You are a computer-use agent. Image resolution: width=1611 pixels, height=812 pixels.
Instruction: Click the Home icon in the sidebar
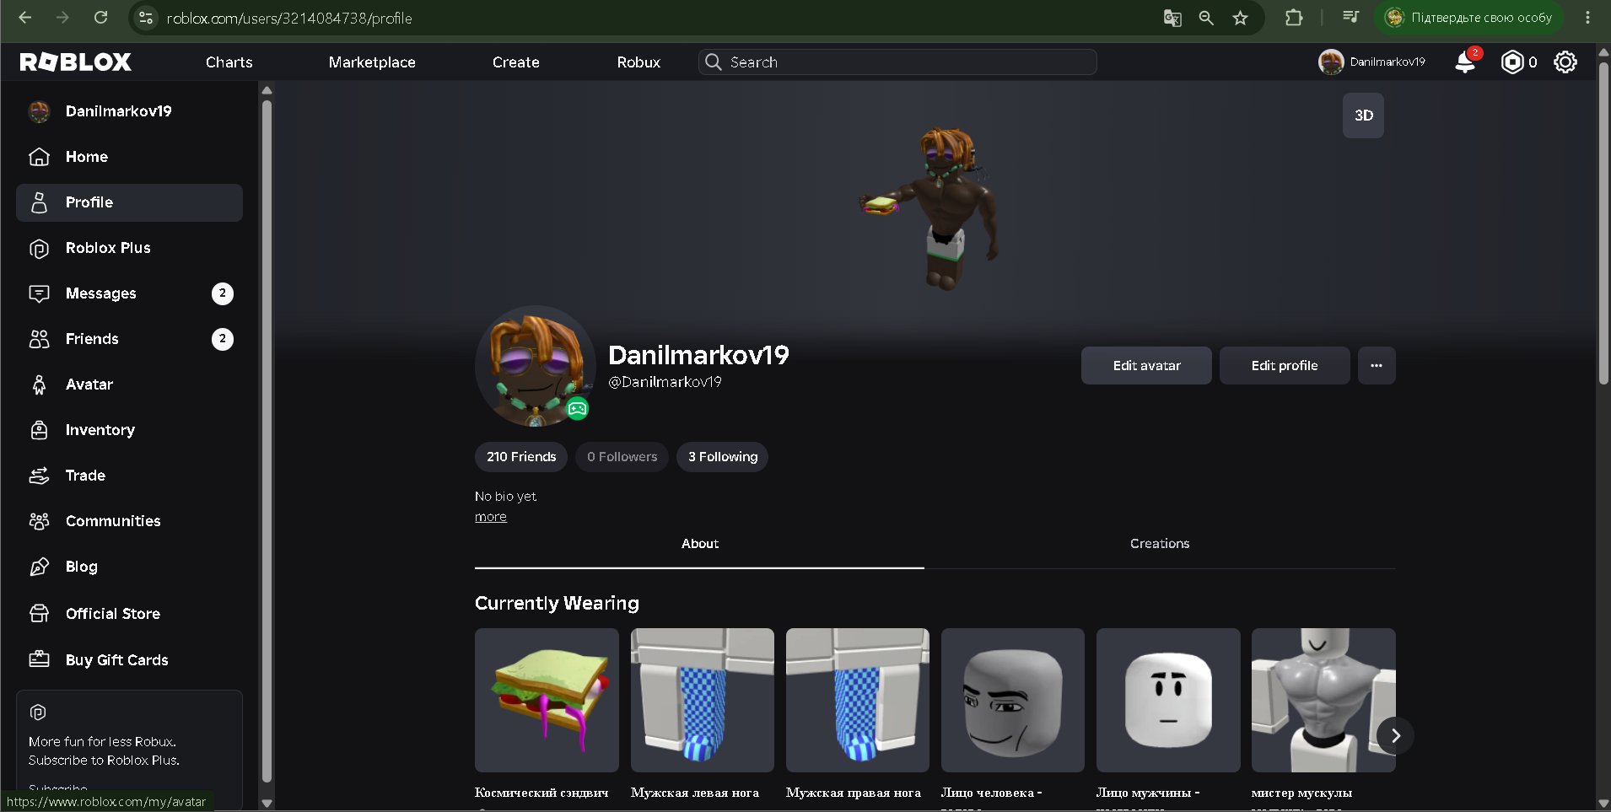click(39, 157)
